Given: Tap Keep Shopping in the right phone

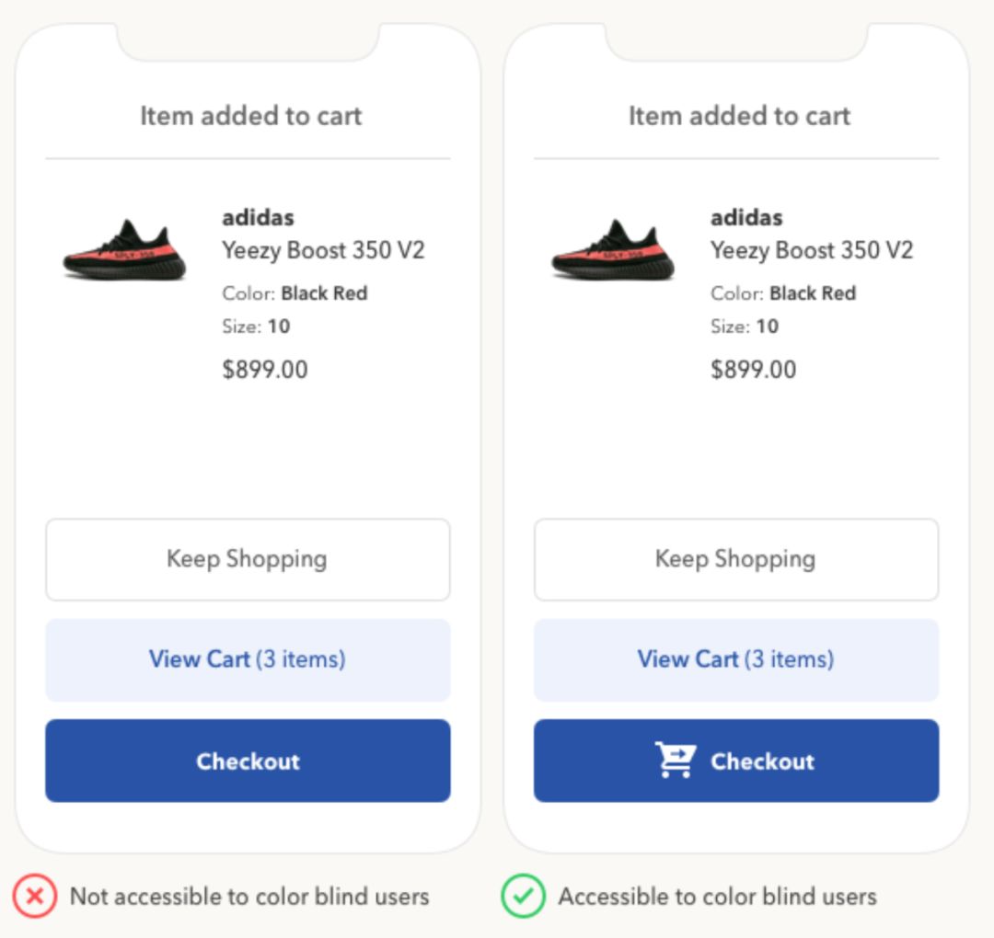Looking at the screenshot, I should [736, 559].
